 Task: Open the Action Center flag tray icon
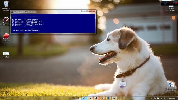155,99
